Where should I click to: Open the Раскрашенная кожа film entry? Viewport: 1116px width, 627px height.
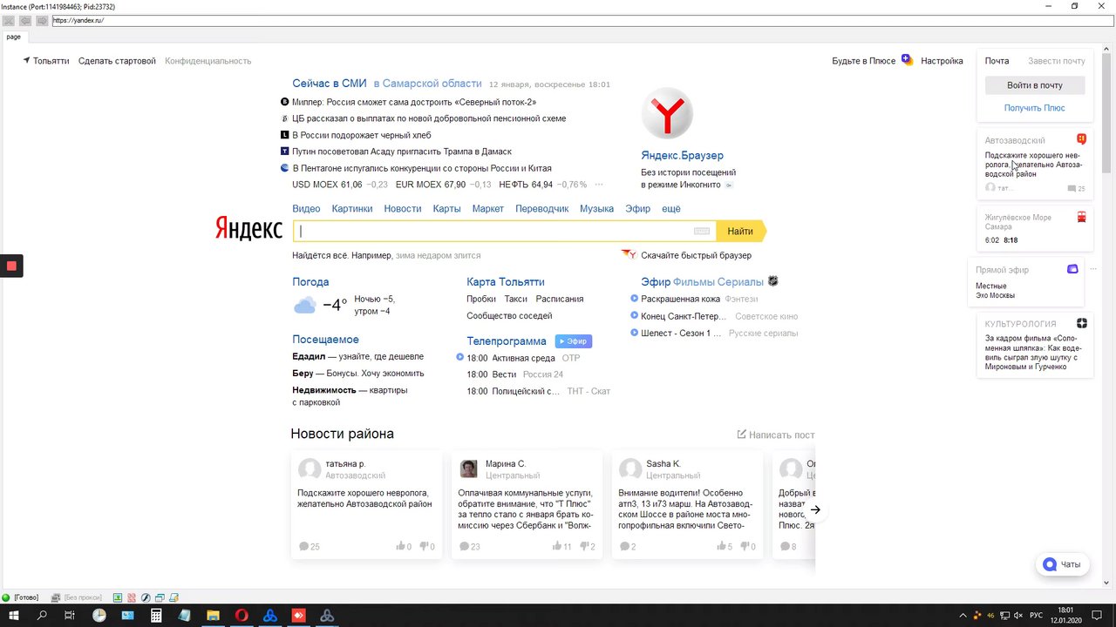[680, 299]
